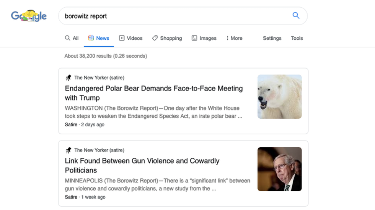Open the Shopping results tab
Image resolution: width=375 pixels, height=210 pixels.
[167, 38]
